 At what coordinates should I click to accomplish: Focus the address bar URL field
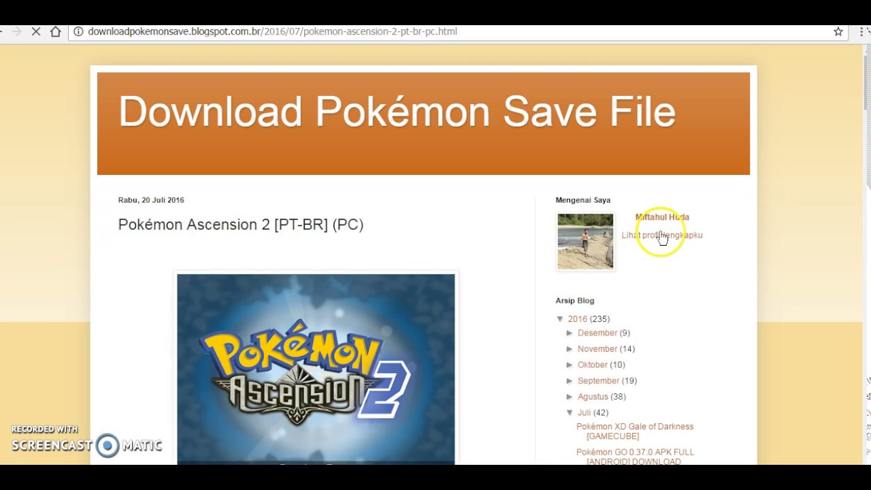pos(457,31)
